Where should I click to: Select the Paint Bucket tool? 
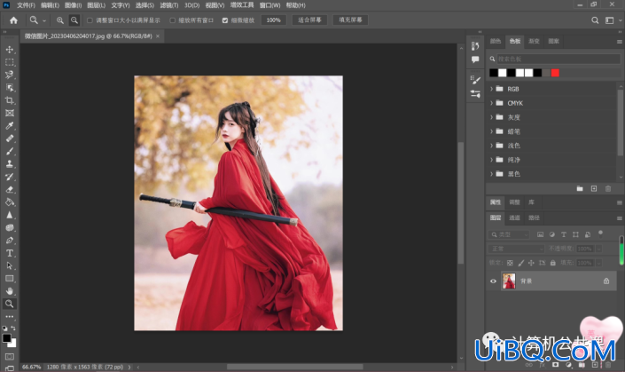10,202
